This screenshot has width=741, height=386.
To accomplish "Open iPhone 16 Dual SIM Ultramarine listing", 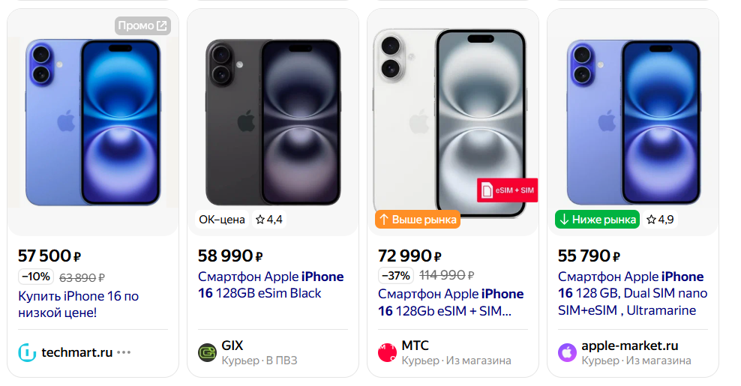I will coord(630,293).
